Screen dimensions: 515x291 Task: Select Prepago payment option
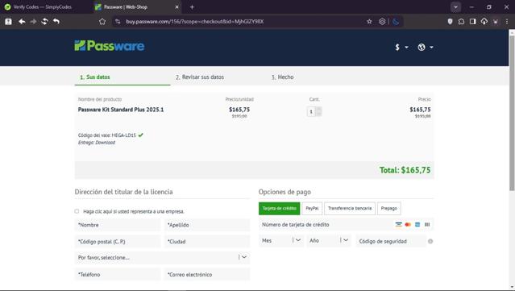[x=389, y=208]
